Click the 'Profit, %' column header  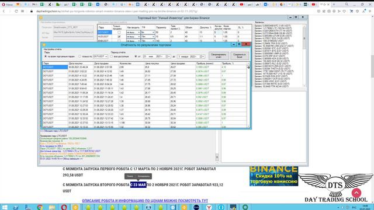(234, 64)
